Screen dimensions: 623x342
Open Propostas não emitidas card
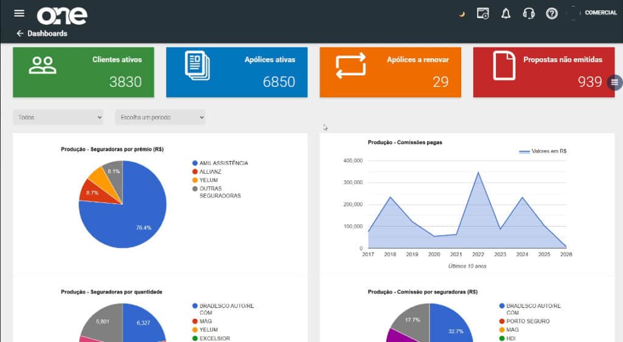click(543, 72)
